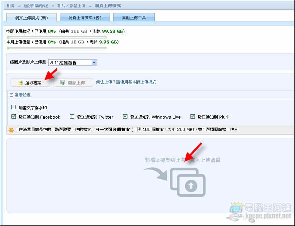Uncheck 發送通知到 Facebook
The height and width of the screenshot is (226, 295).
(x=13, y=116)
